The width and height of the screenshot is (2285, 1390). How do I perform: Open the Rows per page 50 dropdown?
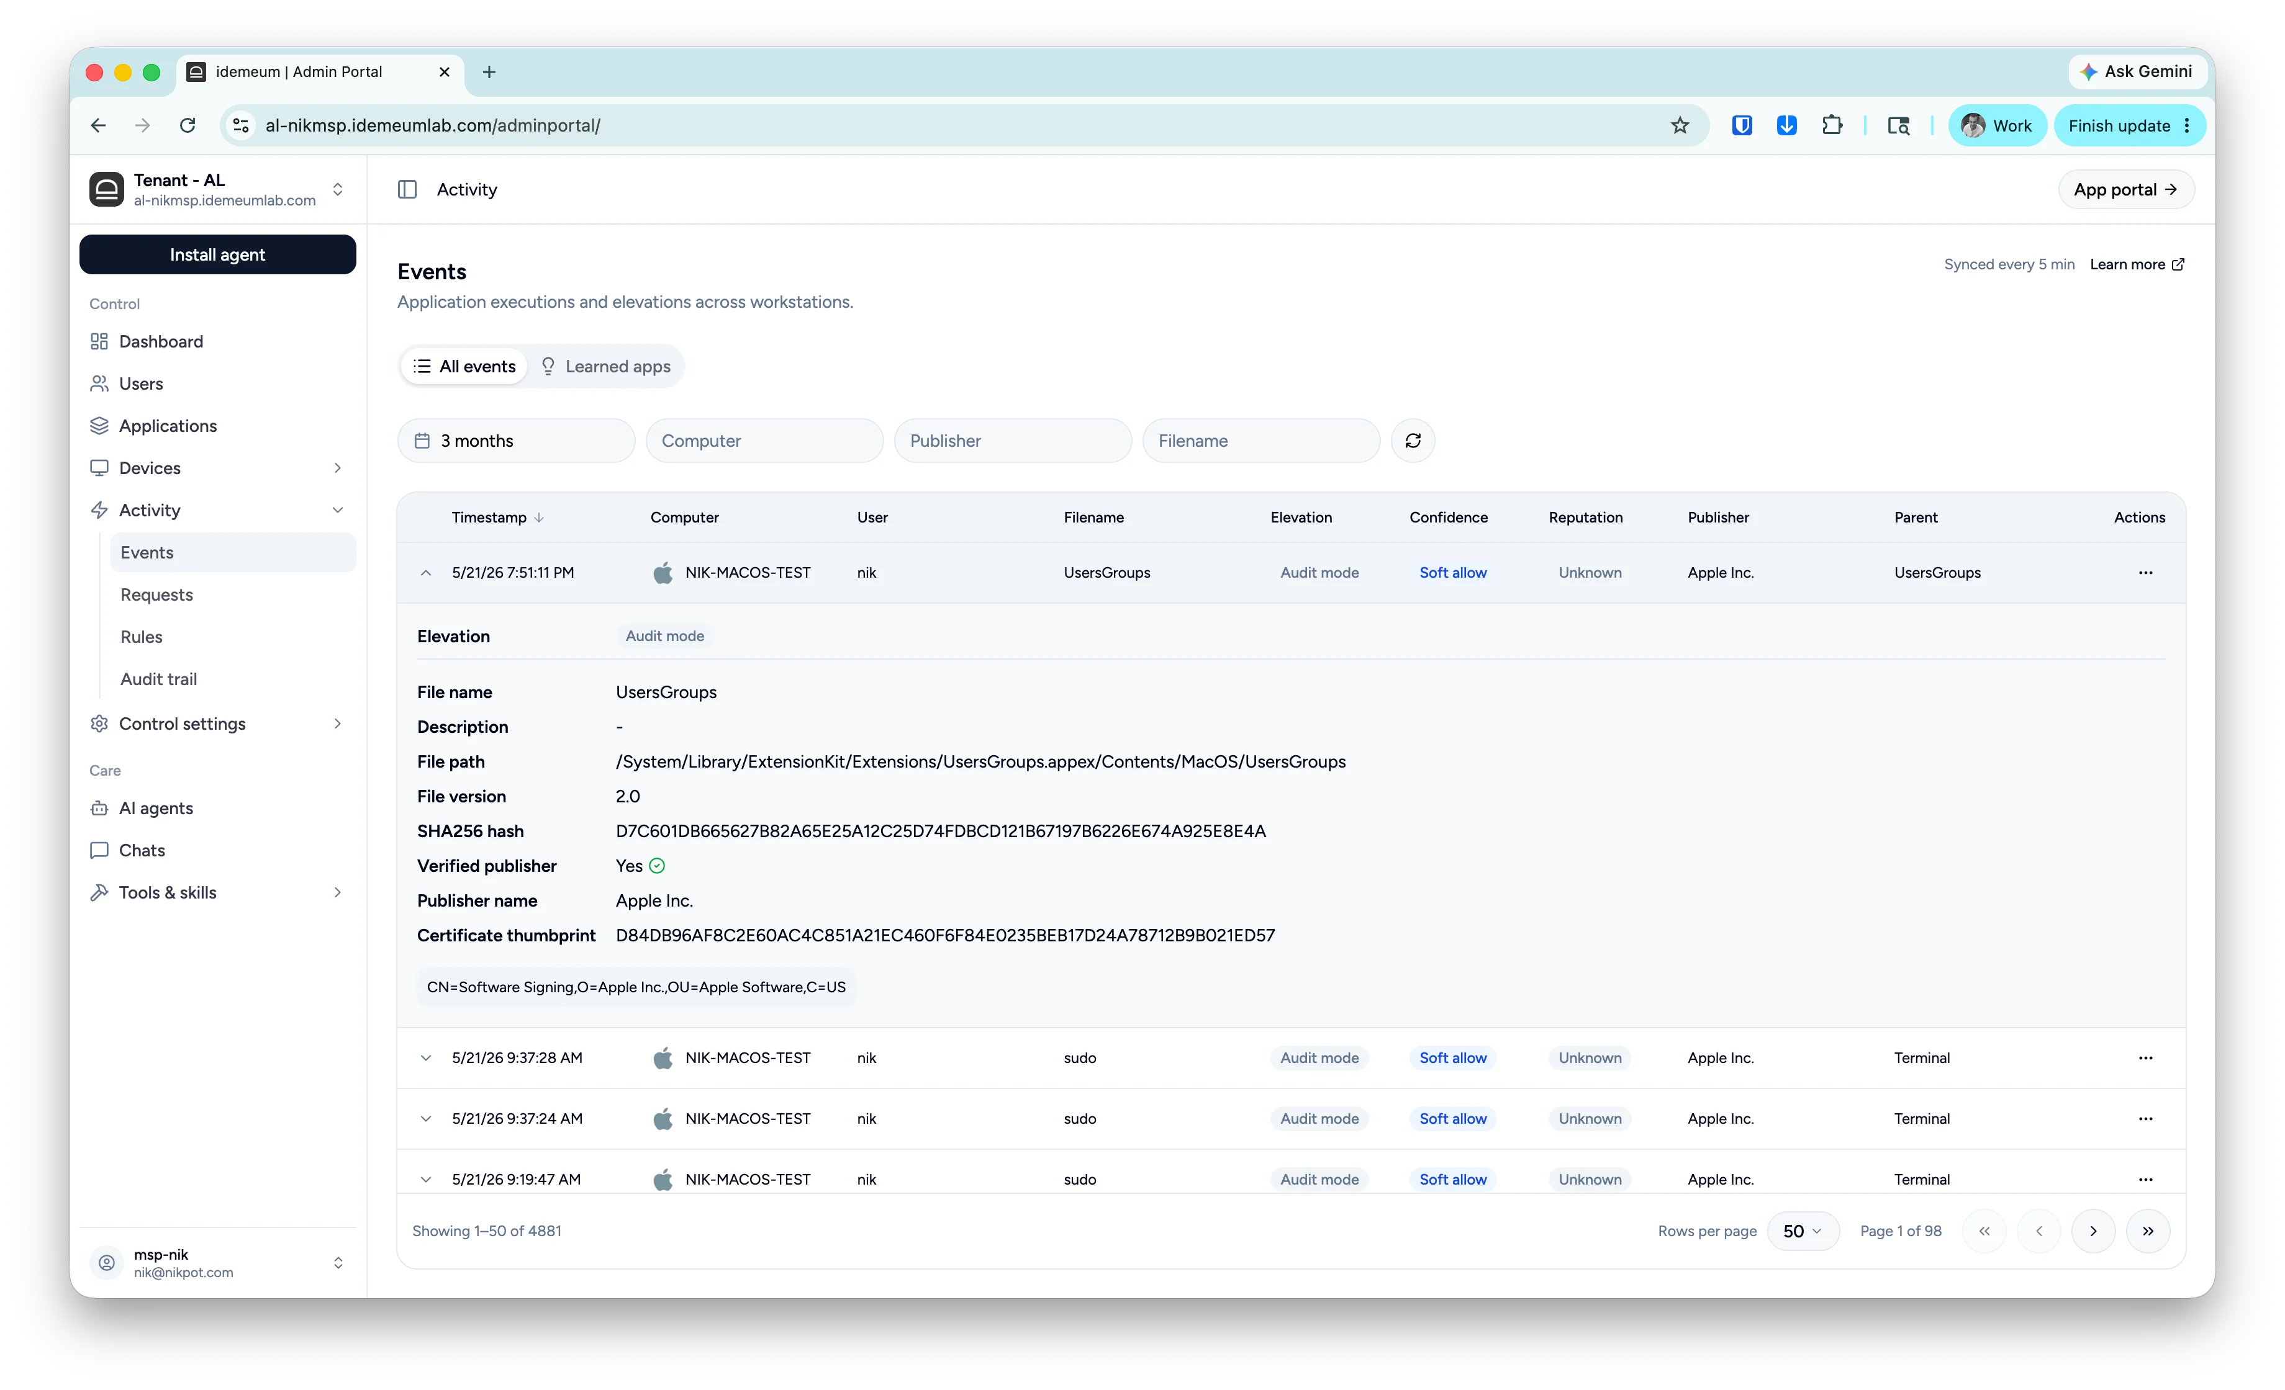[x=1803, y=1231]
